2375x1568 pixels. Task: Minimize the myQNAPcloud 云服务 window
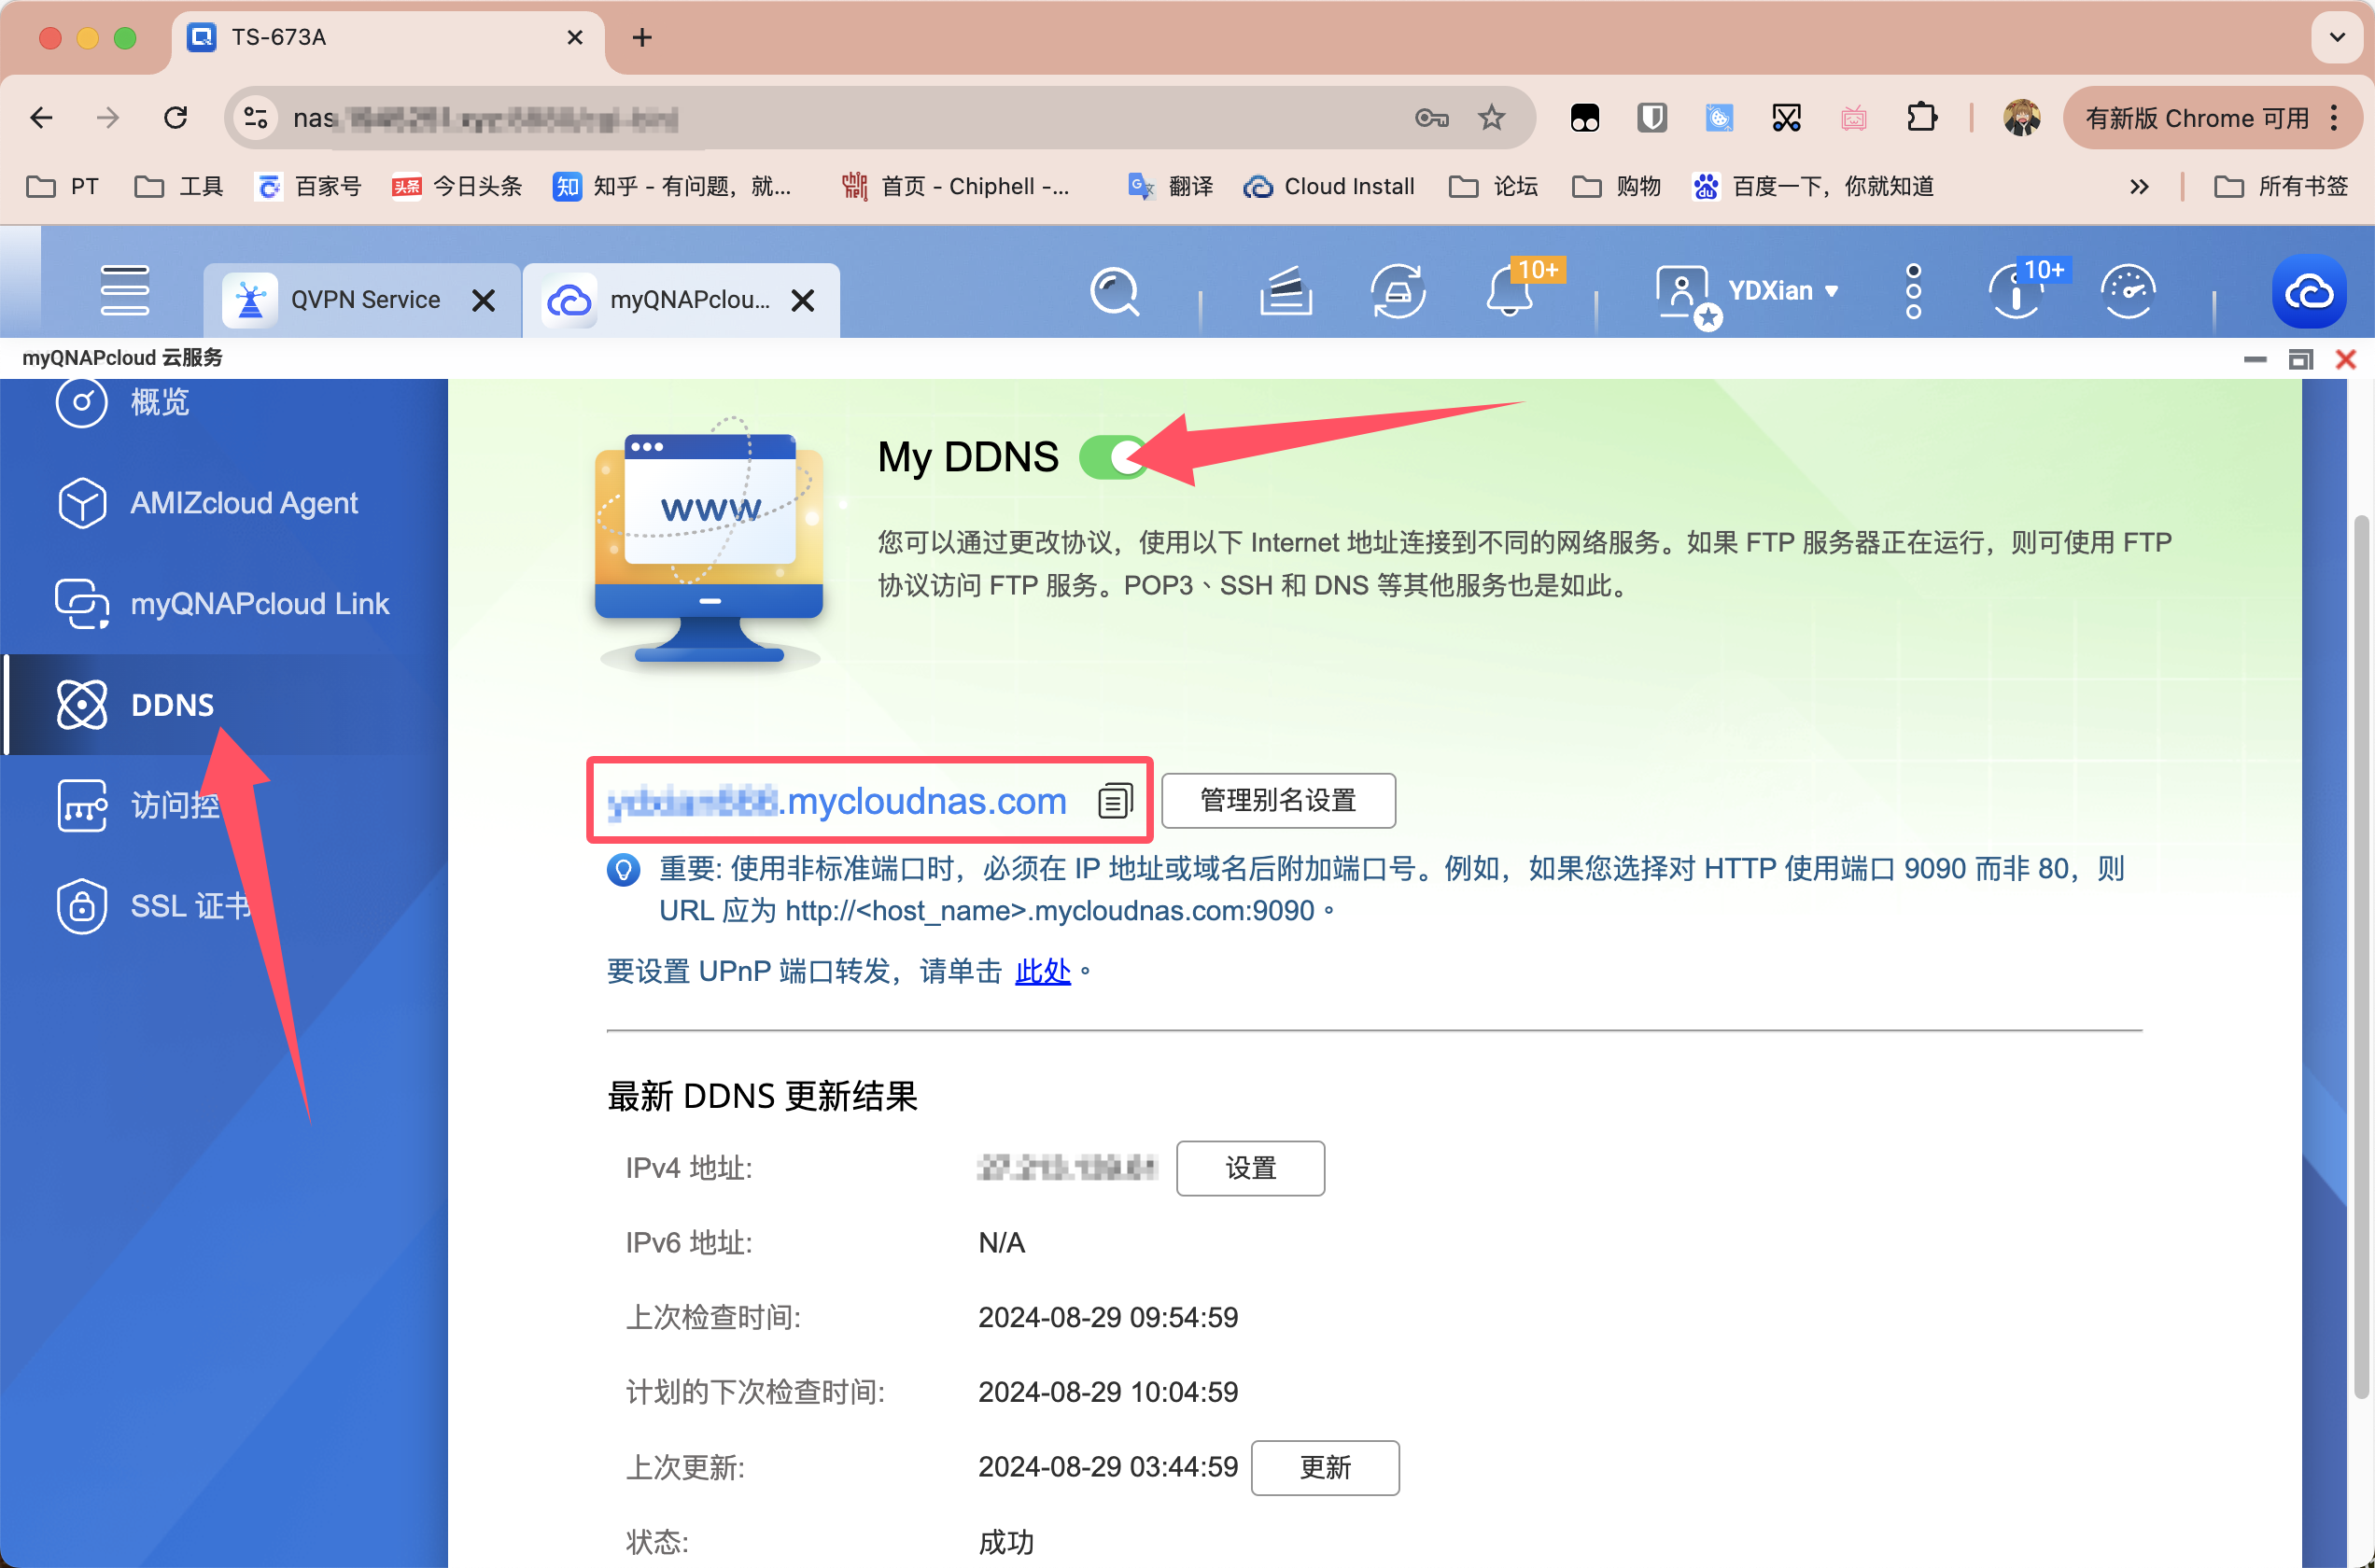pos(2255,359)
